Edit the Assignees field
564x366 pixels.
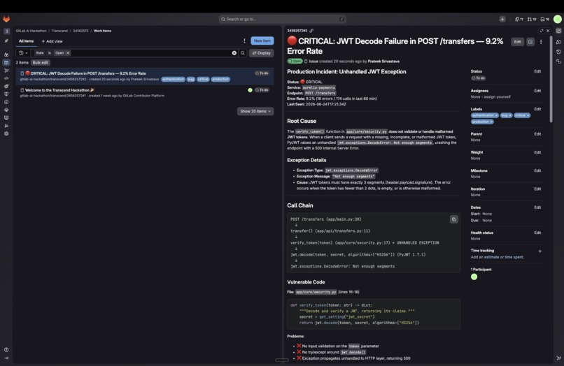(x=537, y=91)
